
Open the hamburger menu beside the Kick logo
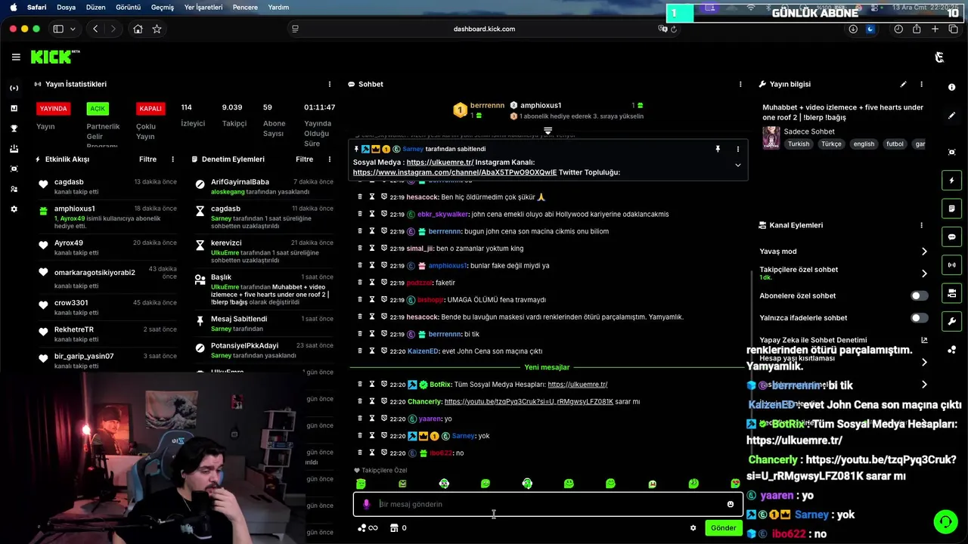[x=16, y=57]
